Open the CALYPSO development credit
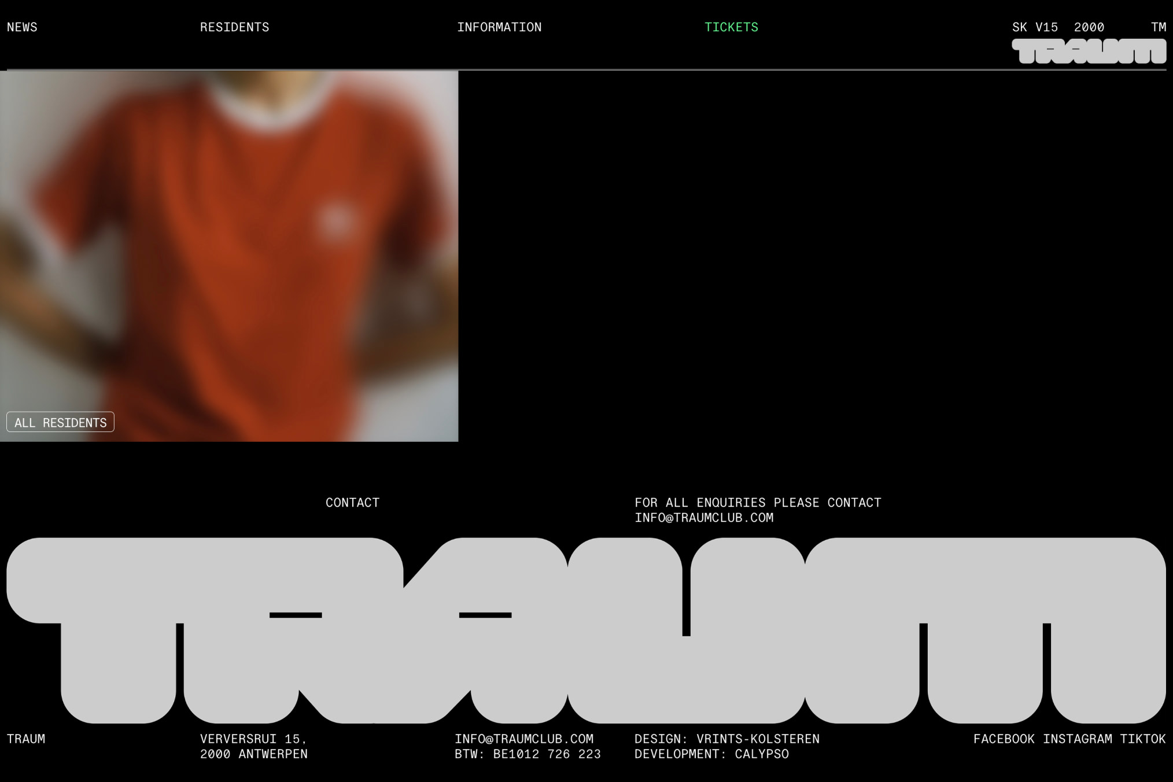 [x=761, y=754]
